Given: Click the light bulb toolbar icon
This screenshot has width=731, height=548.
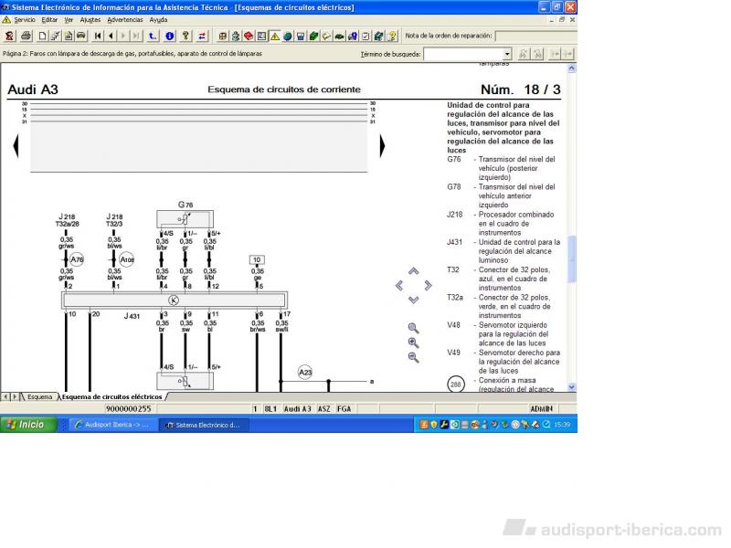Looking at the screenshot, I should (392, 36).
